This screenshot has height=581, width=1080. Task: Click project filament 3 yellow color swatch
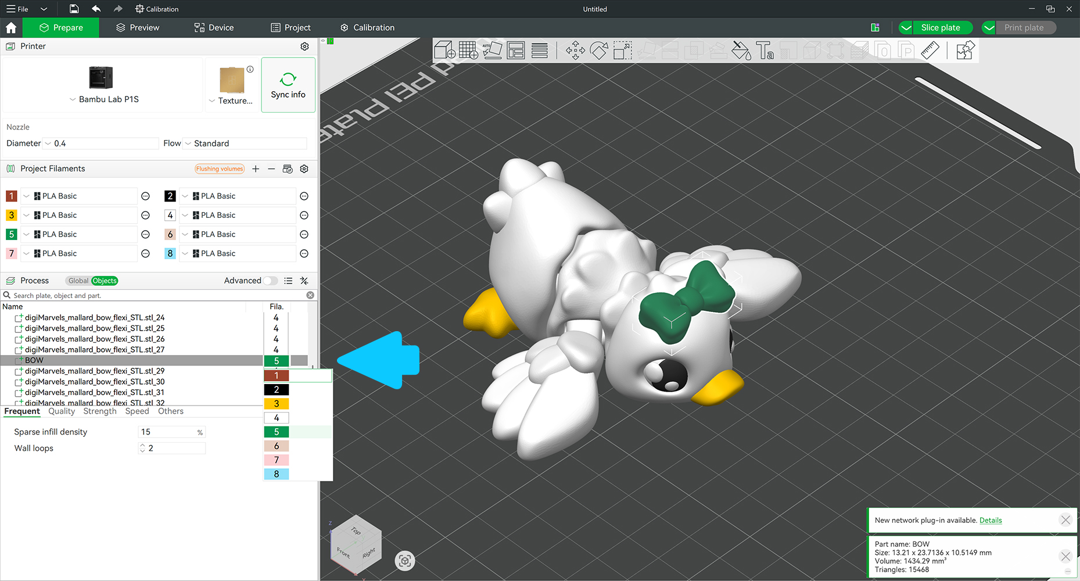click(11, 216)
